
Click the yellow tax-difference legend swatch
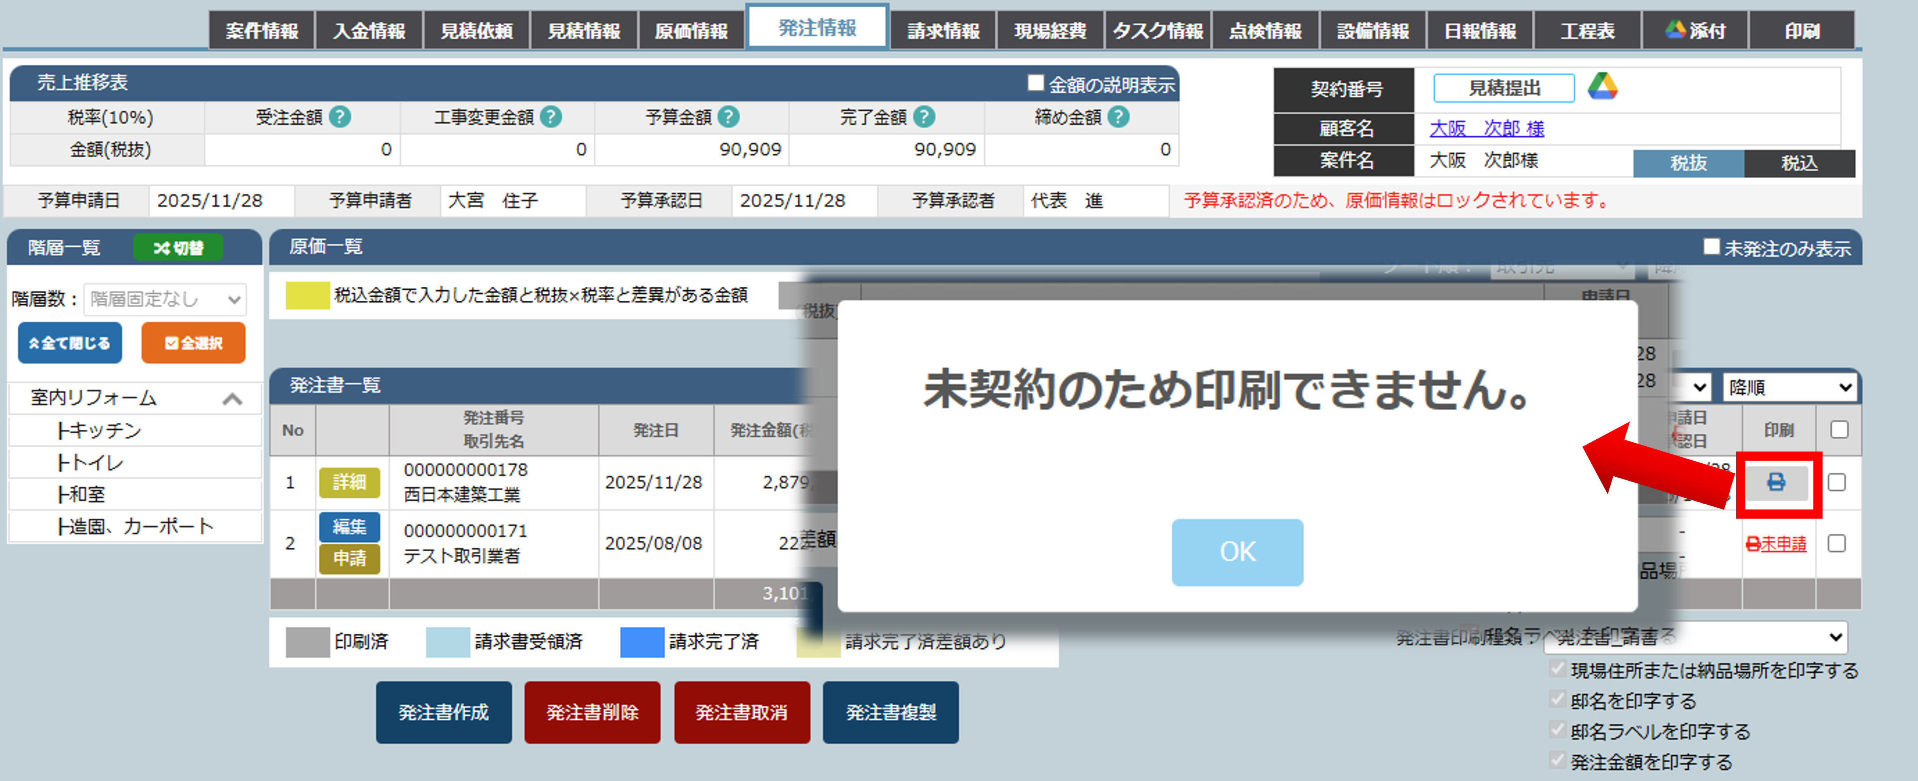coord(307,295)
